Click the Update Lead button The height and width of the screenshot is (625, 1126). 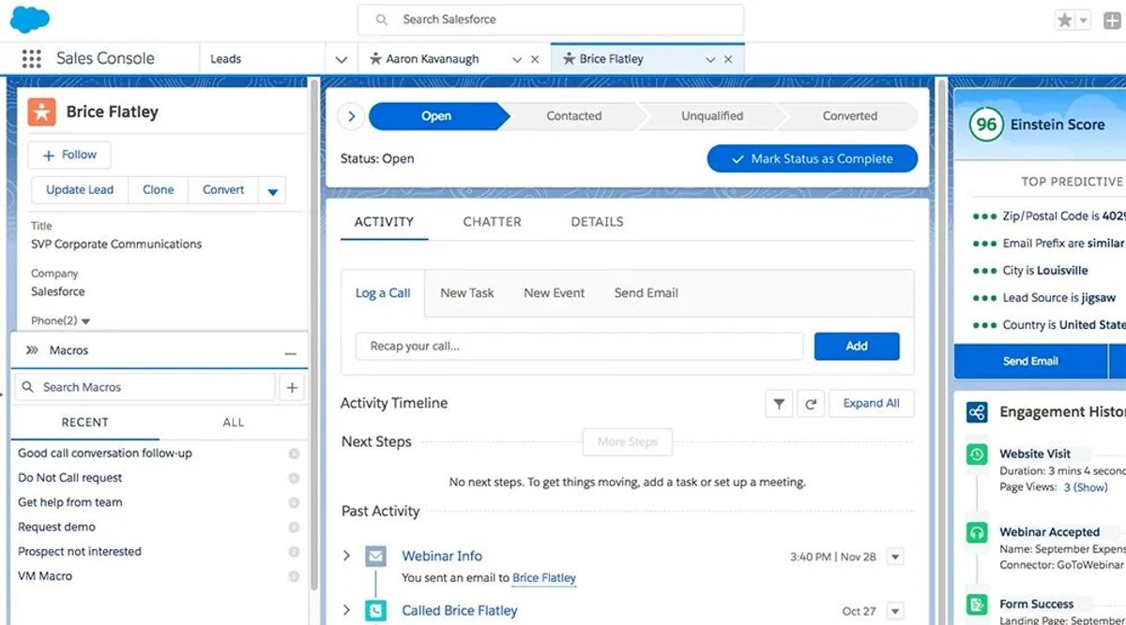pos(80,190)
